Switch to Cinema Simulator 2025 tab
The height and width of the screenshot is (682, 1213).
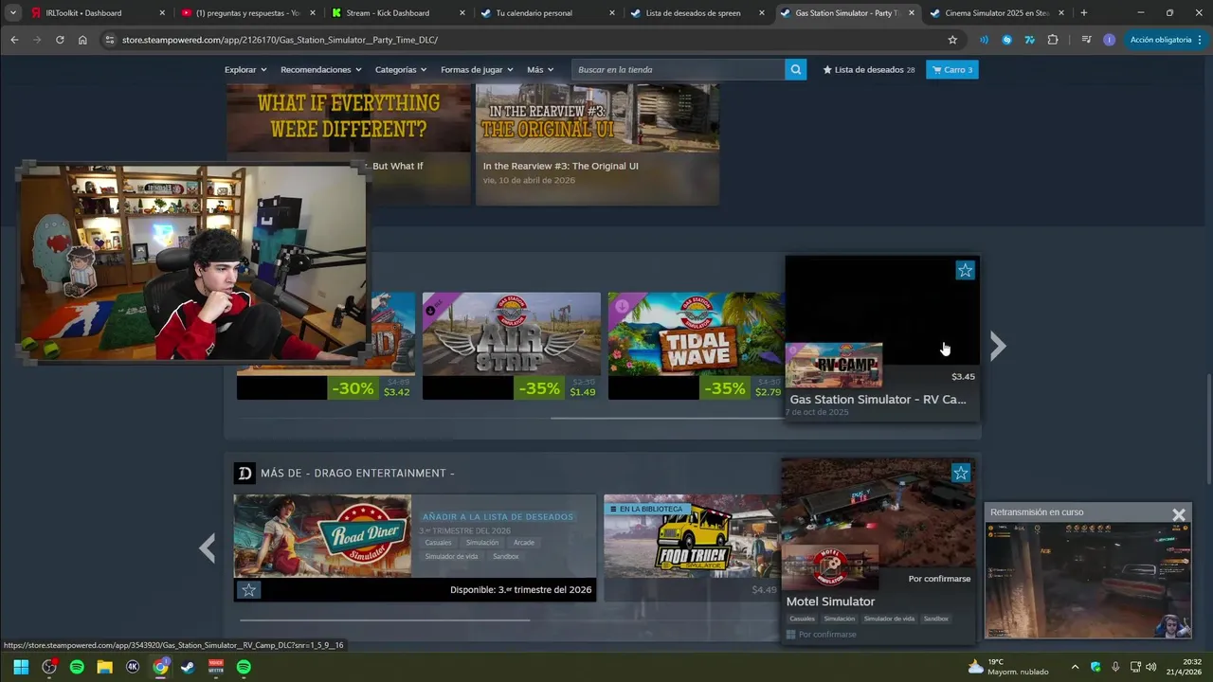pos(997,13)
